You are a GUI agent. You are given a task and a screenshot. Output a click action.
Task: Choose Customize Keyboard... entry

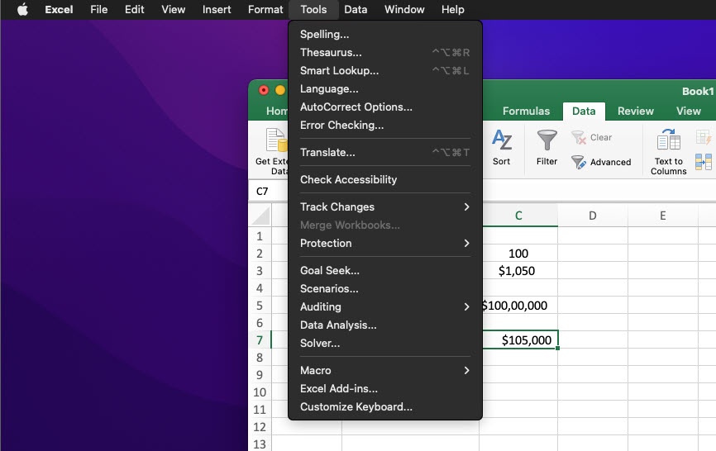[385, 406]
